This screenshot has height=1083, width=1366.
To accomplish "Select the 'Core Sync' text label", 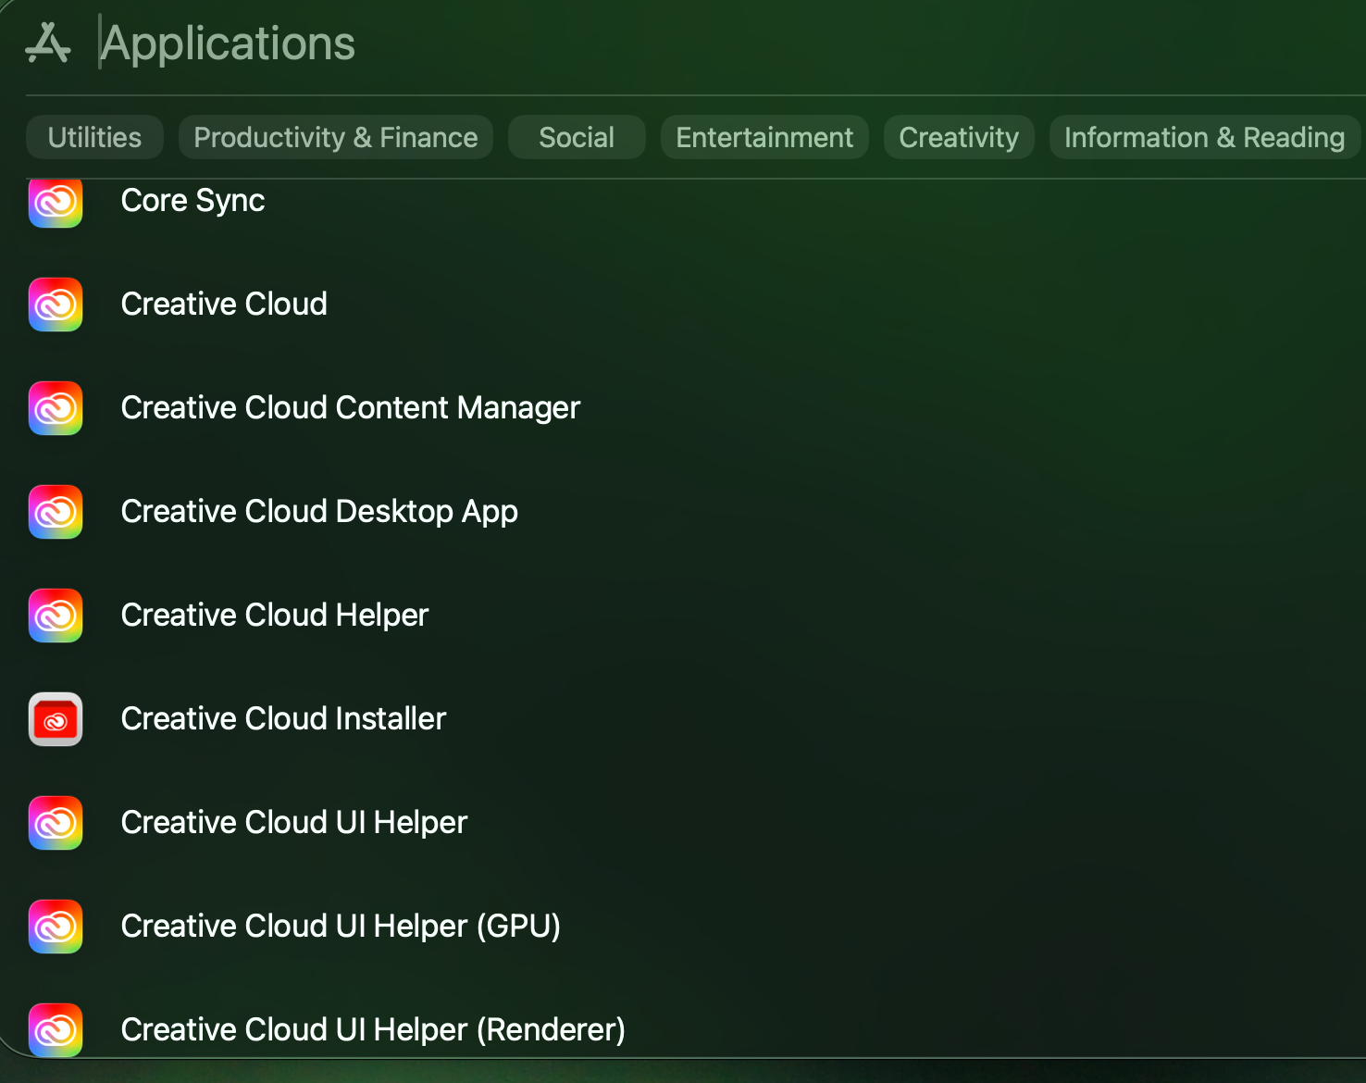I will click(192, 201).
